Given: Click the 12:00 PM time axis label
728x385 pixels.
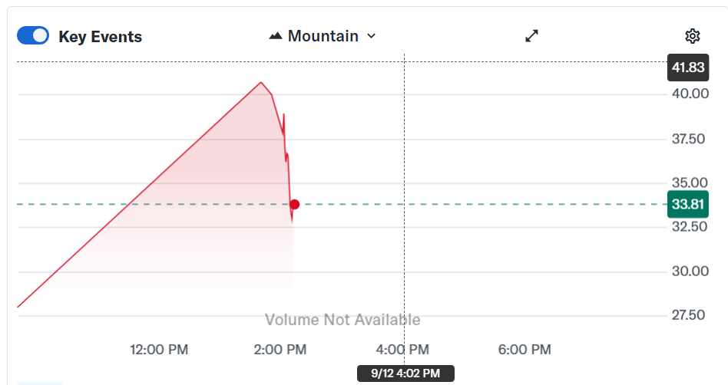Looking at the screenshot, I should pos(159,350).
